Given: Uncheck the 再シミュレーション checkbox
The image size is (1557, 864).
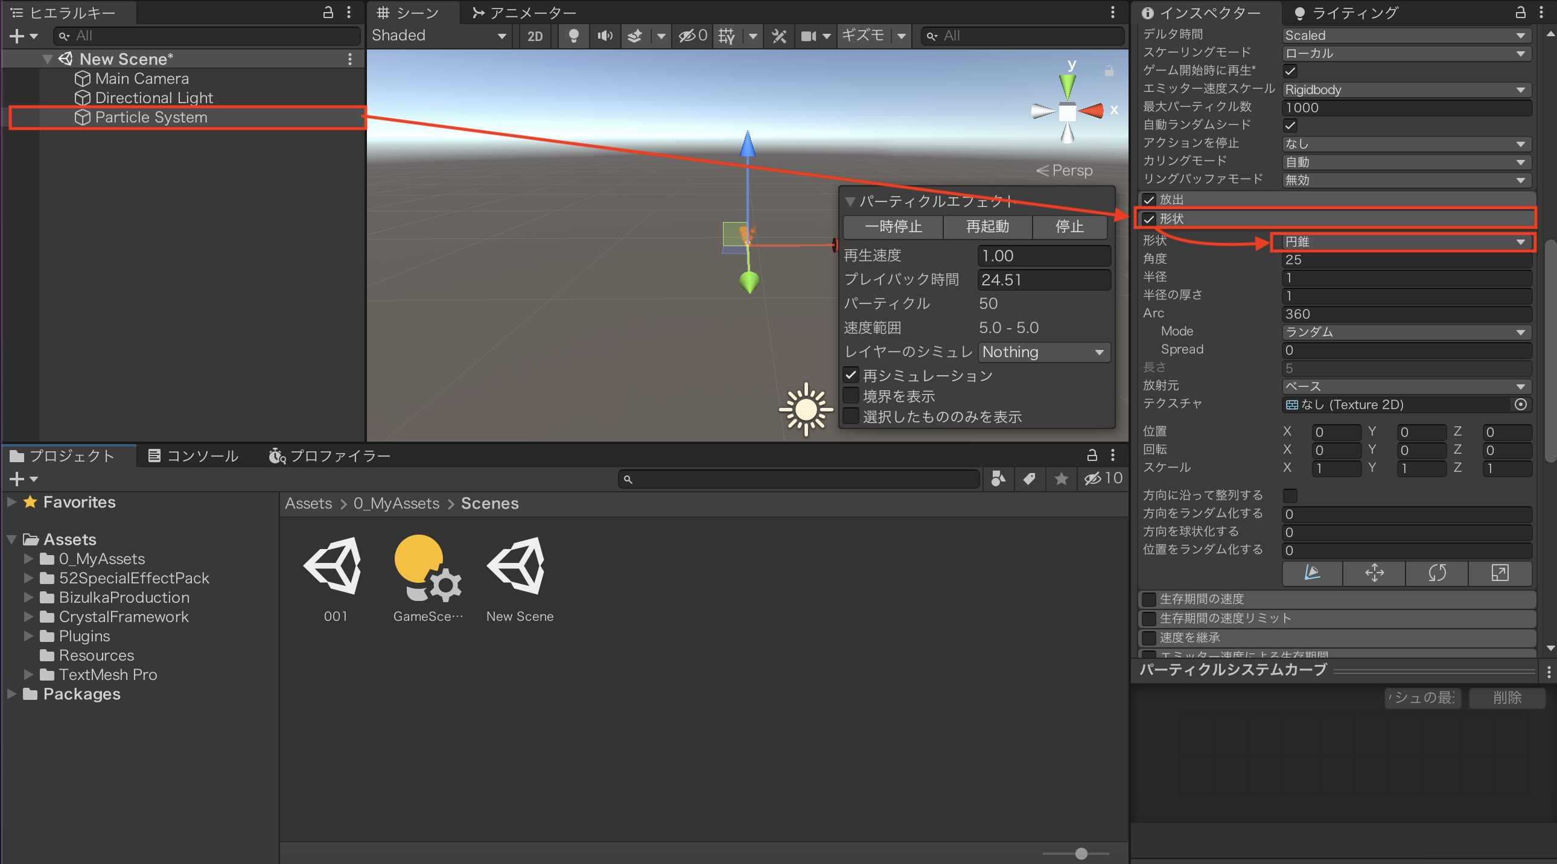Looking at the screenshot, I should coord(851,375).
